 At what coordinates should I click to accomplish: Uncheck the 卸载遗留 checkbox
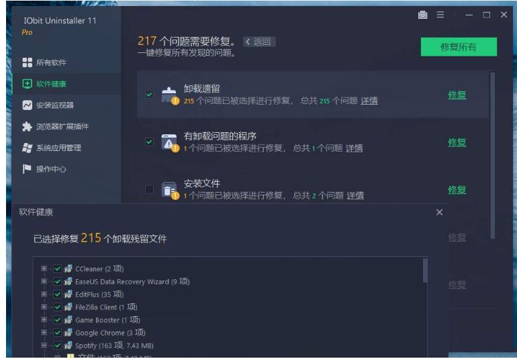(x=149, y=95)
